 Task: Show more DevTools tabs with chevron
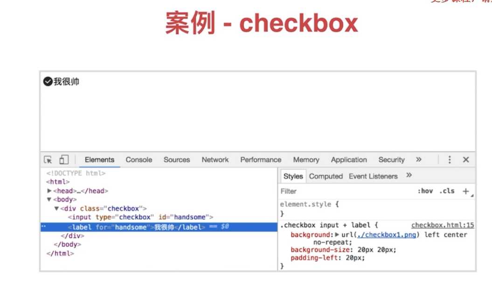coord(419,159)
